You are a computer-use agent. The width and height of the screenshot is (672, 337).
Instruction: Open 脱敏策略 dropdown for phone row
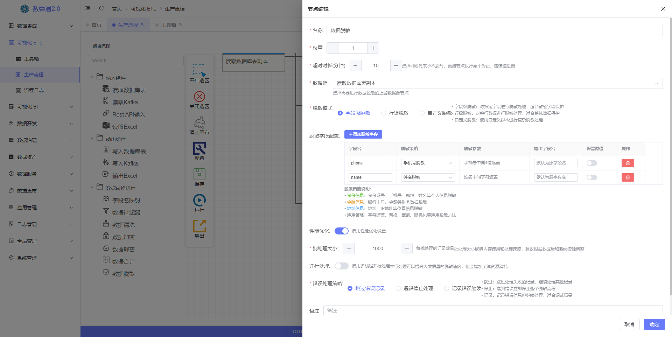point(428,163)
